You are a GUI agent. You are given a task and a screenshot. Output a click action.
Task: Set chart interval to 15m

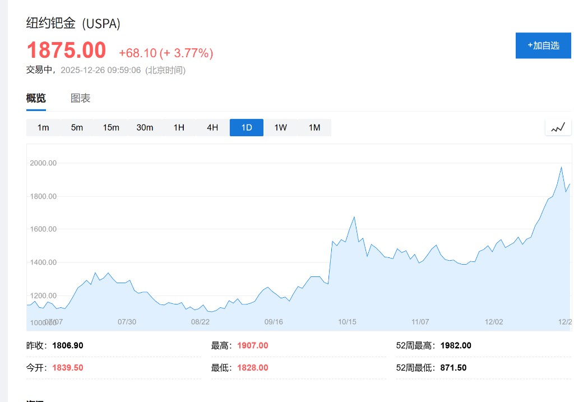pyautogui.click(x=111, y=128)
